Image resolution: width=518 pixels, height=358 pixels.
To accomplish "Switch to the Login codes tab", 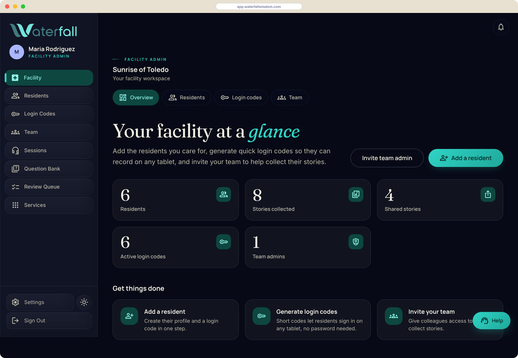I will click(241, 98).
